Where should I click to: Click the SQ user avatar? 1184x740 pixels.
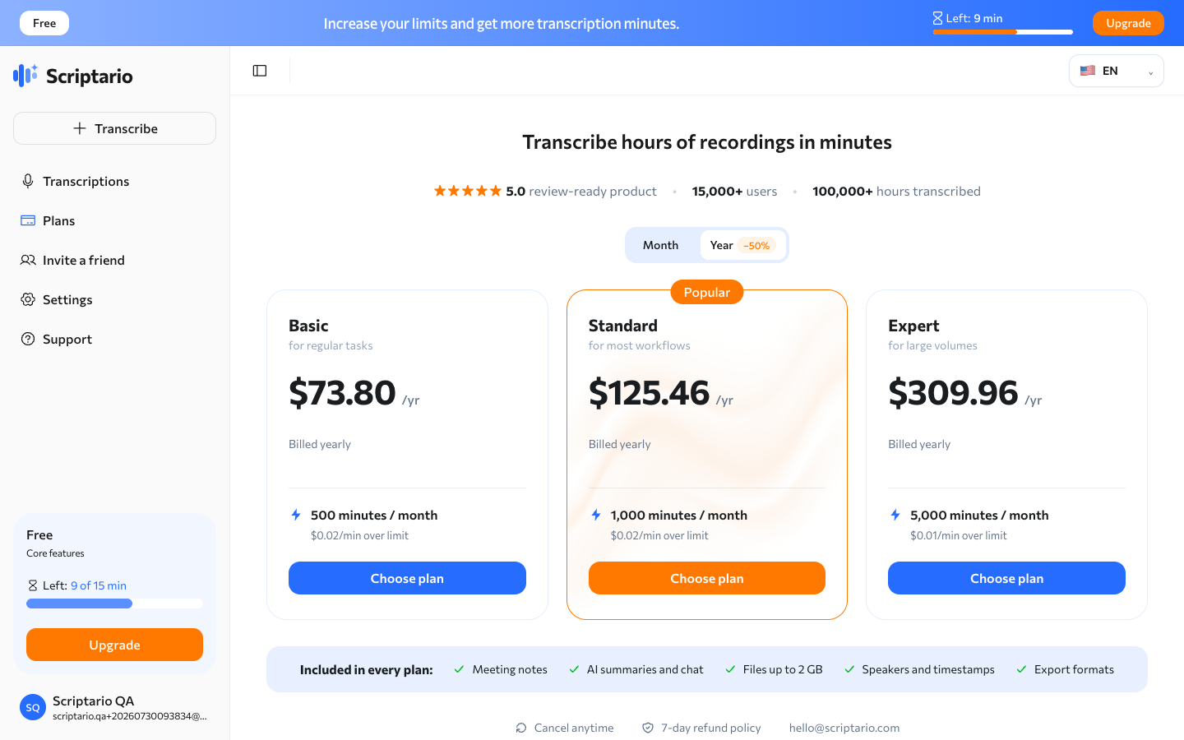[x=33, y=707]
